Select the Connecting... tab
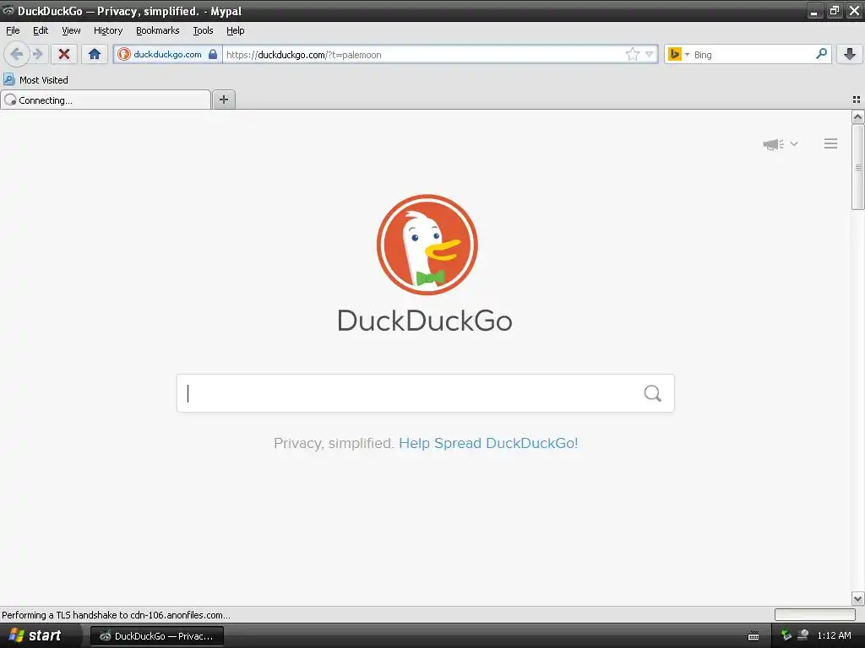The width and height of the screenshot is (865, 648). point(106,100)
